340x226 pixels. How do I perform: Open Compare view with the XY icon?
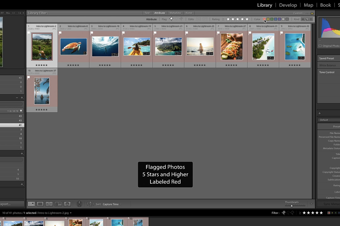[49, 204]
